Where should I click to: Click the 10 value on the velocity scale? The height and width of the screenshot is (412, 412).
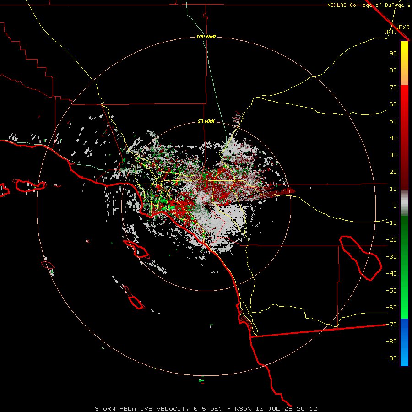(393, 189)
